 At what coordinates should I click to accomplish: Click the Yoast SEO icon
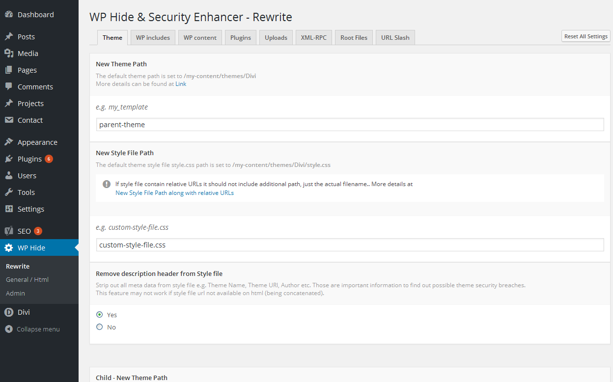[x=9, y=231]
